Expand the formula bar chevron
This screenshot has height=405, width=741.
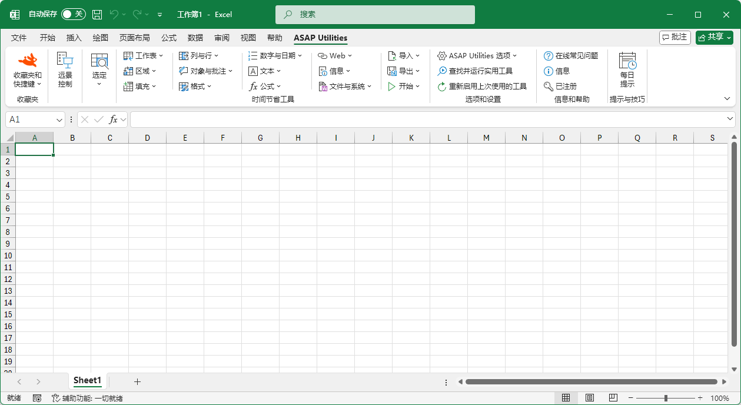pyautogui.click(x=730, y=119)
